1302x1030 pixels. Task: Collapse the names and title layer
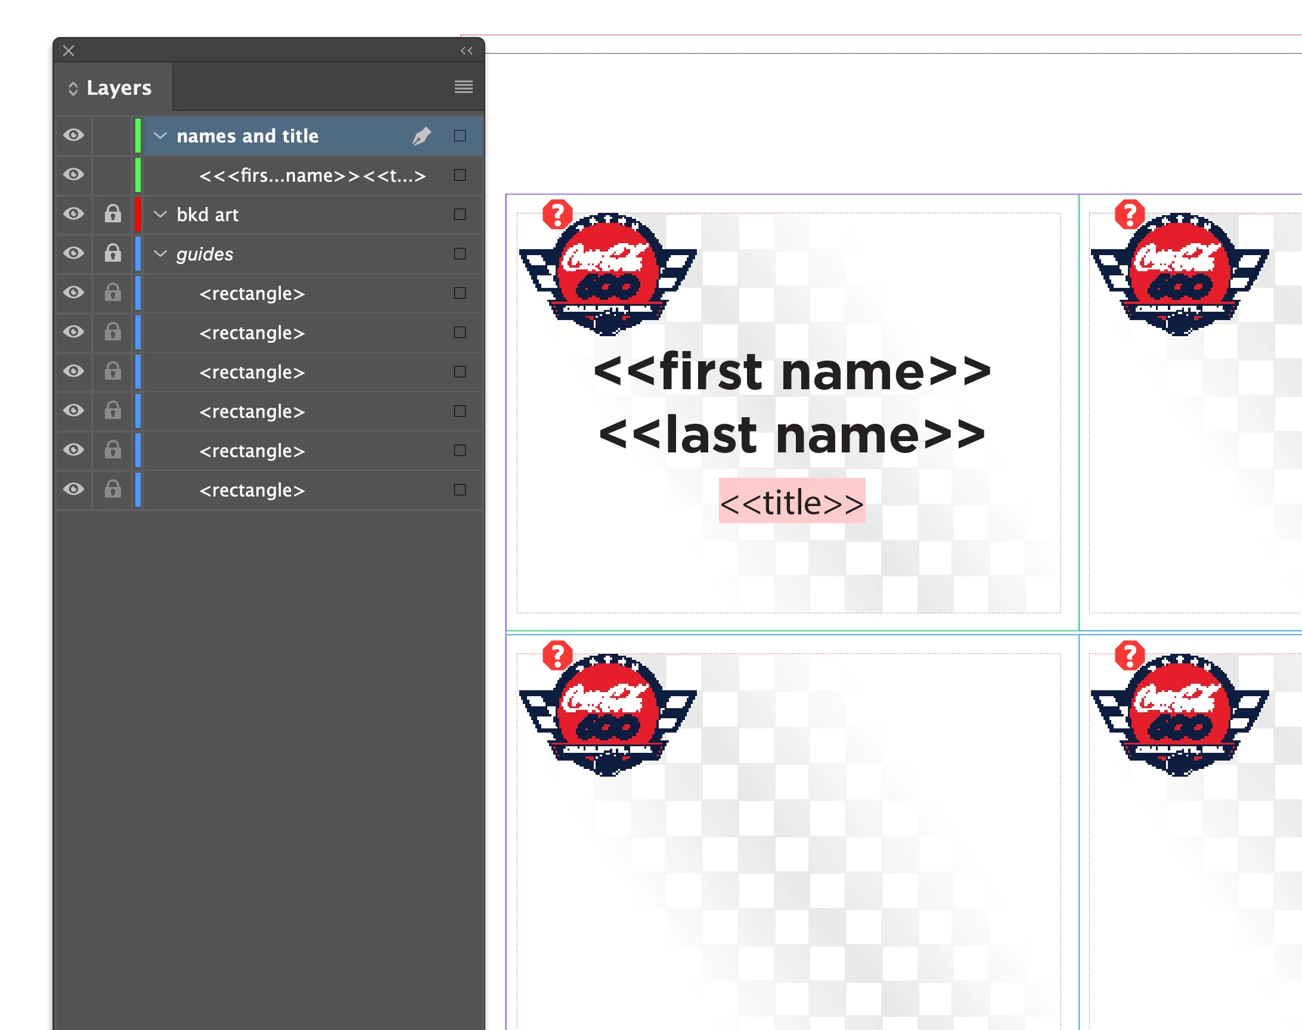(160, 136)
